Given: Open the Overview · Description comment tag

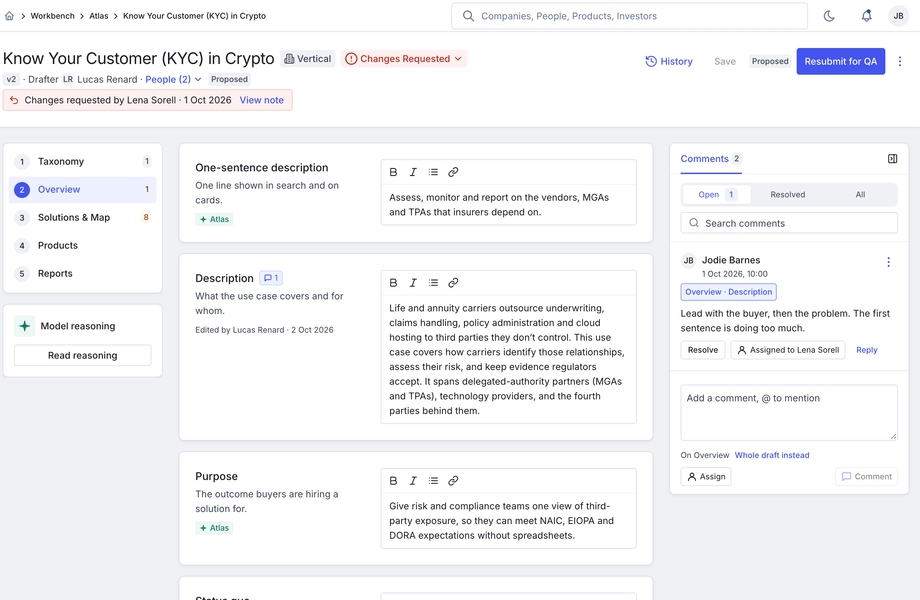Looking at the screenshot, I should (x=728, y=292).
